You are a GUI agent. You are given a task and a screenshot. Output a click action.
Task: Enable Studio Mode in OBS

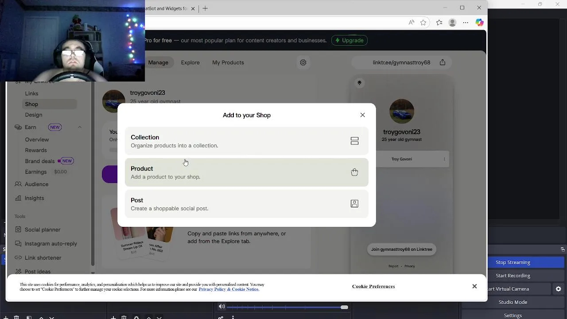click(513, 302)
